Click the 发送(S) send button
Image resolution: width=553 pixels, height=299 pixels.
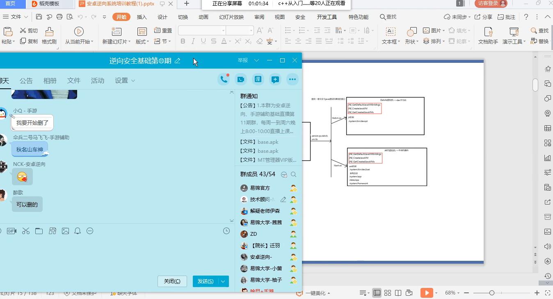click(205, 281)
